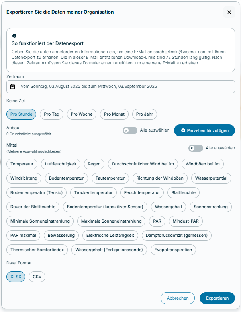
Task: Cancel with the Abbrechen button
Action: (178, 298)
